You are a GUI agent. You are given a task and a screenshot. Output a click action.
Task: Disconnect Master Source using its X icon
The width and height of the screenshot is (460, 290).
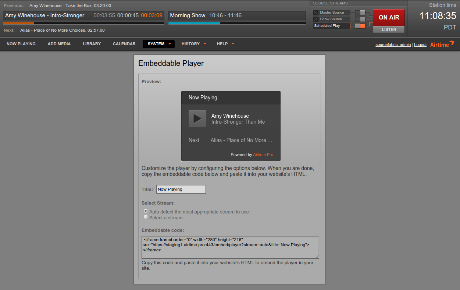[x=315, y=12]
